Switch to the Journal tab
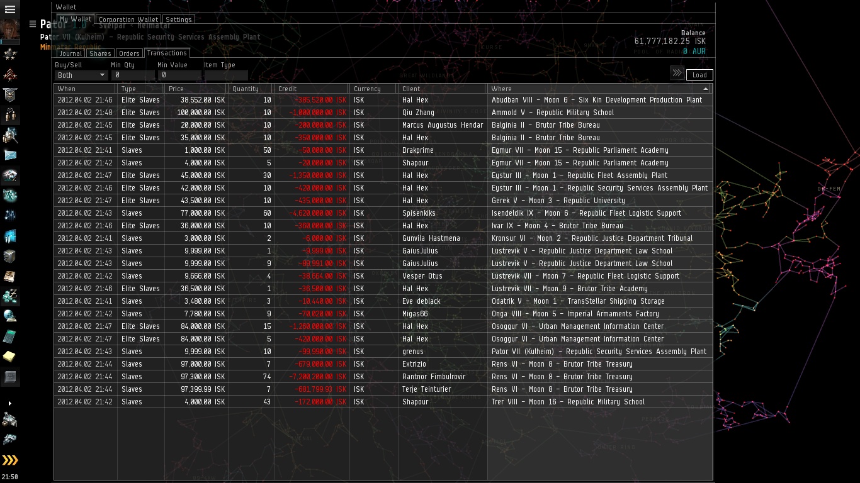This screenshot has height=483, width=860. pos(70,53)
